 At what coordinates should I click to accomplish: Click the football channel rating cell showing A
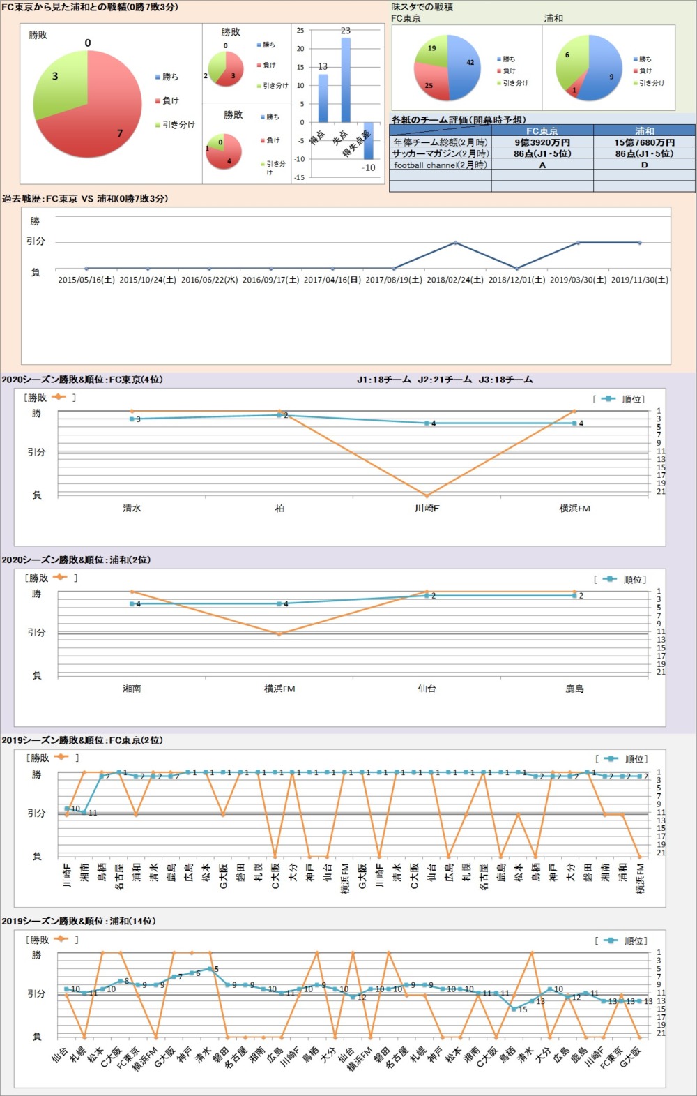542,165
